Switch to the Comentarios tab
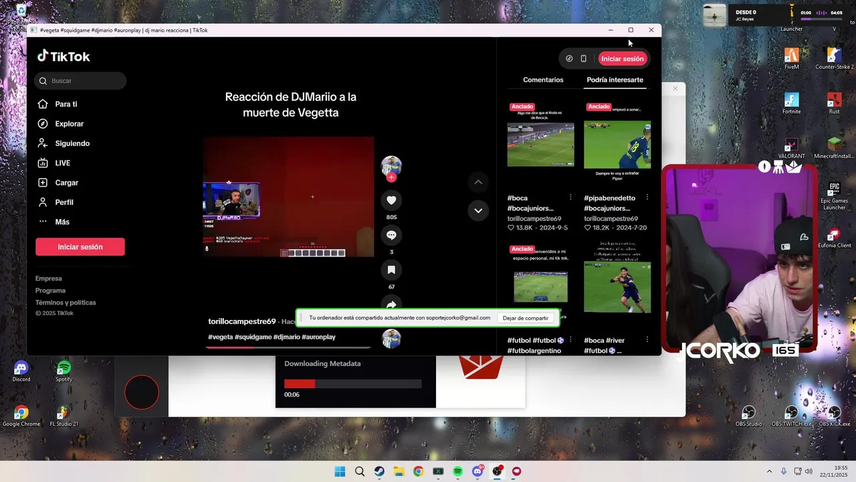856x482 pixels. point(543,80)
